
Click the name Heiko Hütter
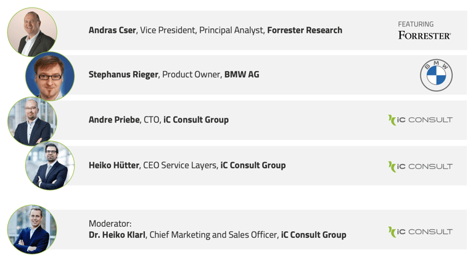[x=113, y=165]
